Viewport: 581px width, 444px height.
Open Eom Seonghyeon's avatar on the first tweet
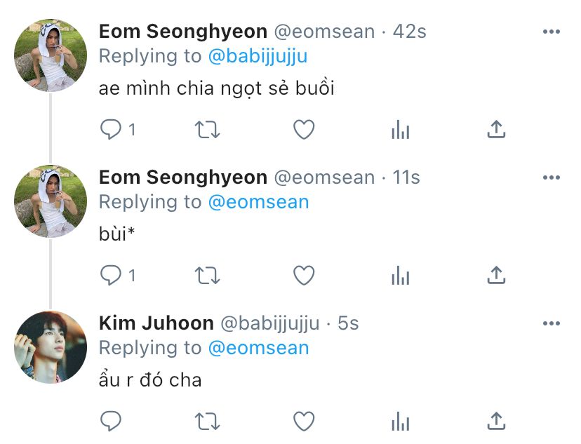(x=51, y=56)
